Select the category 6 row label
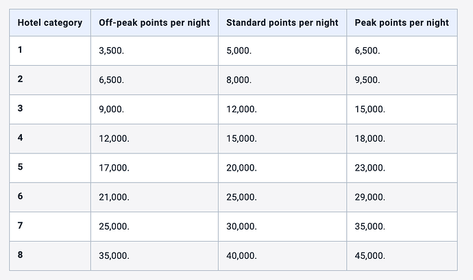This screenshot has height=280, width=473. (20, 196)
